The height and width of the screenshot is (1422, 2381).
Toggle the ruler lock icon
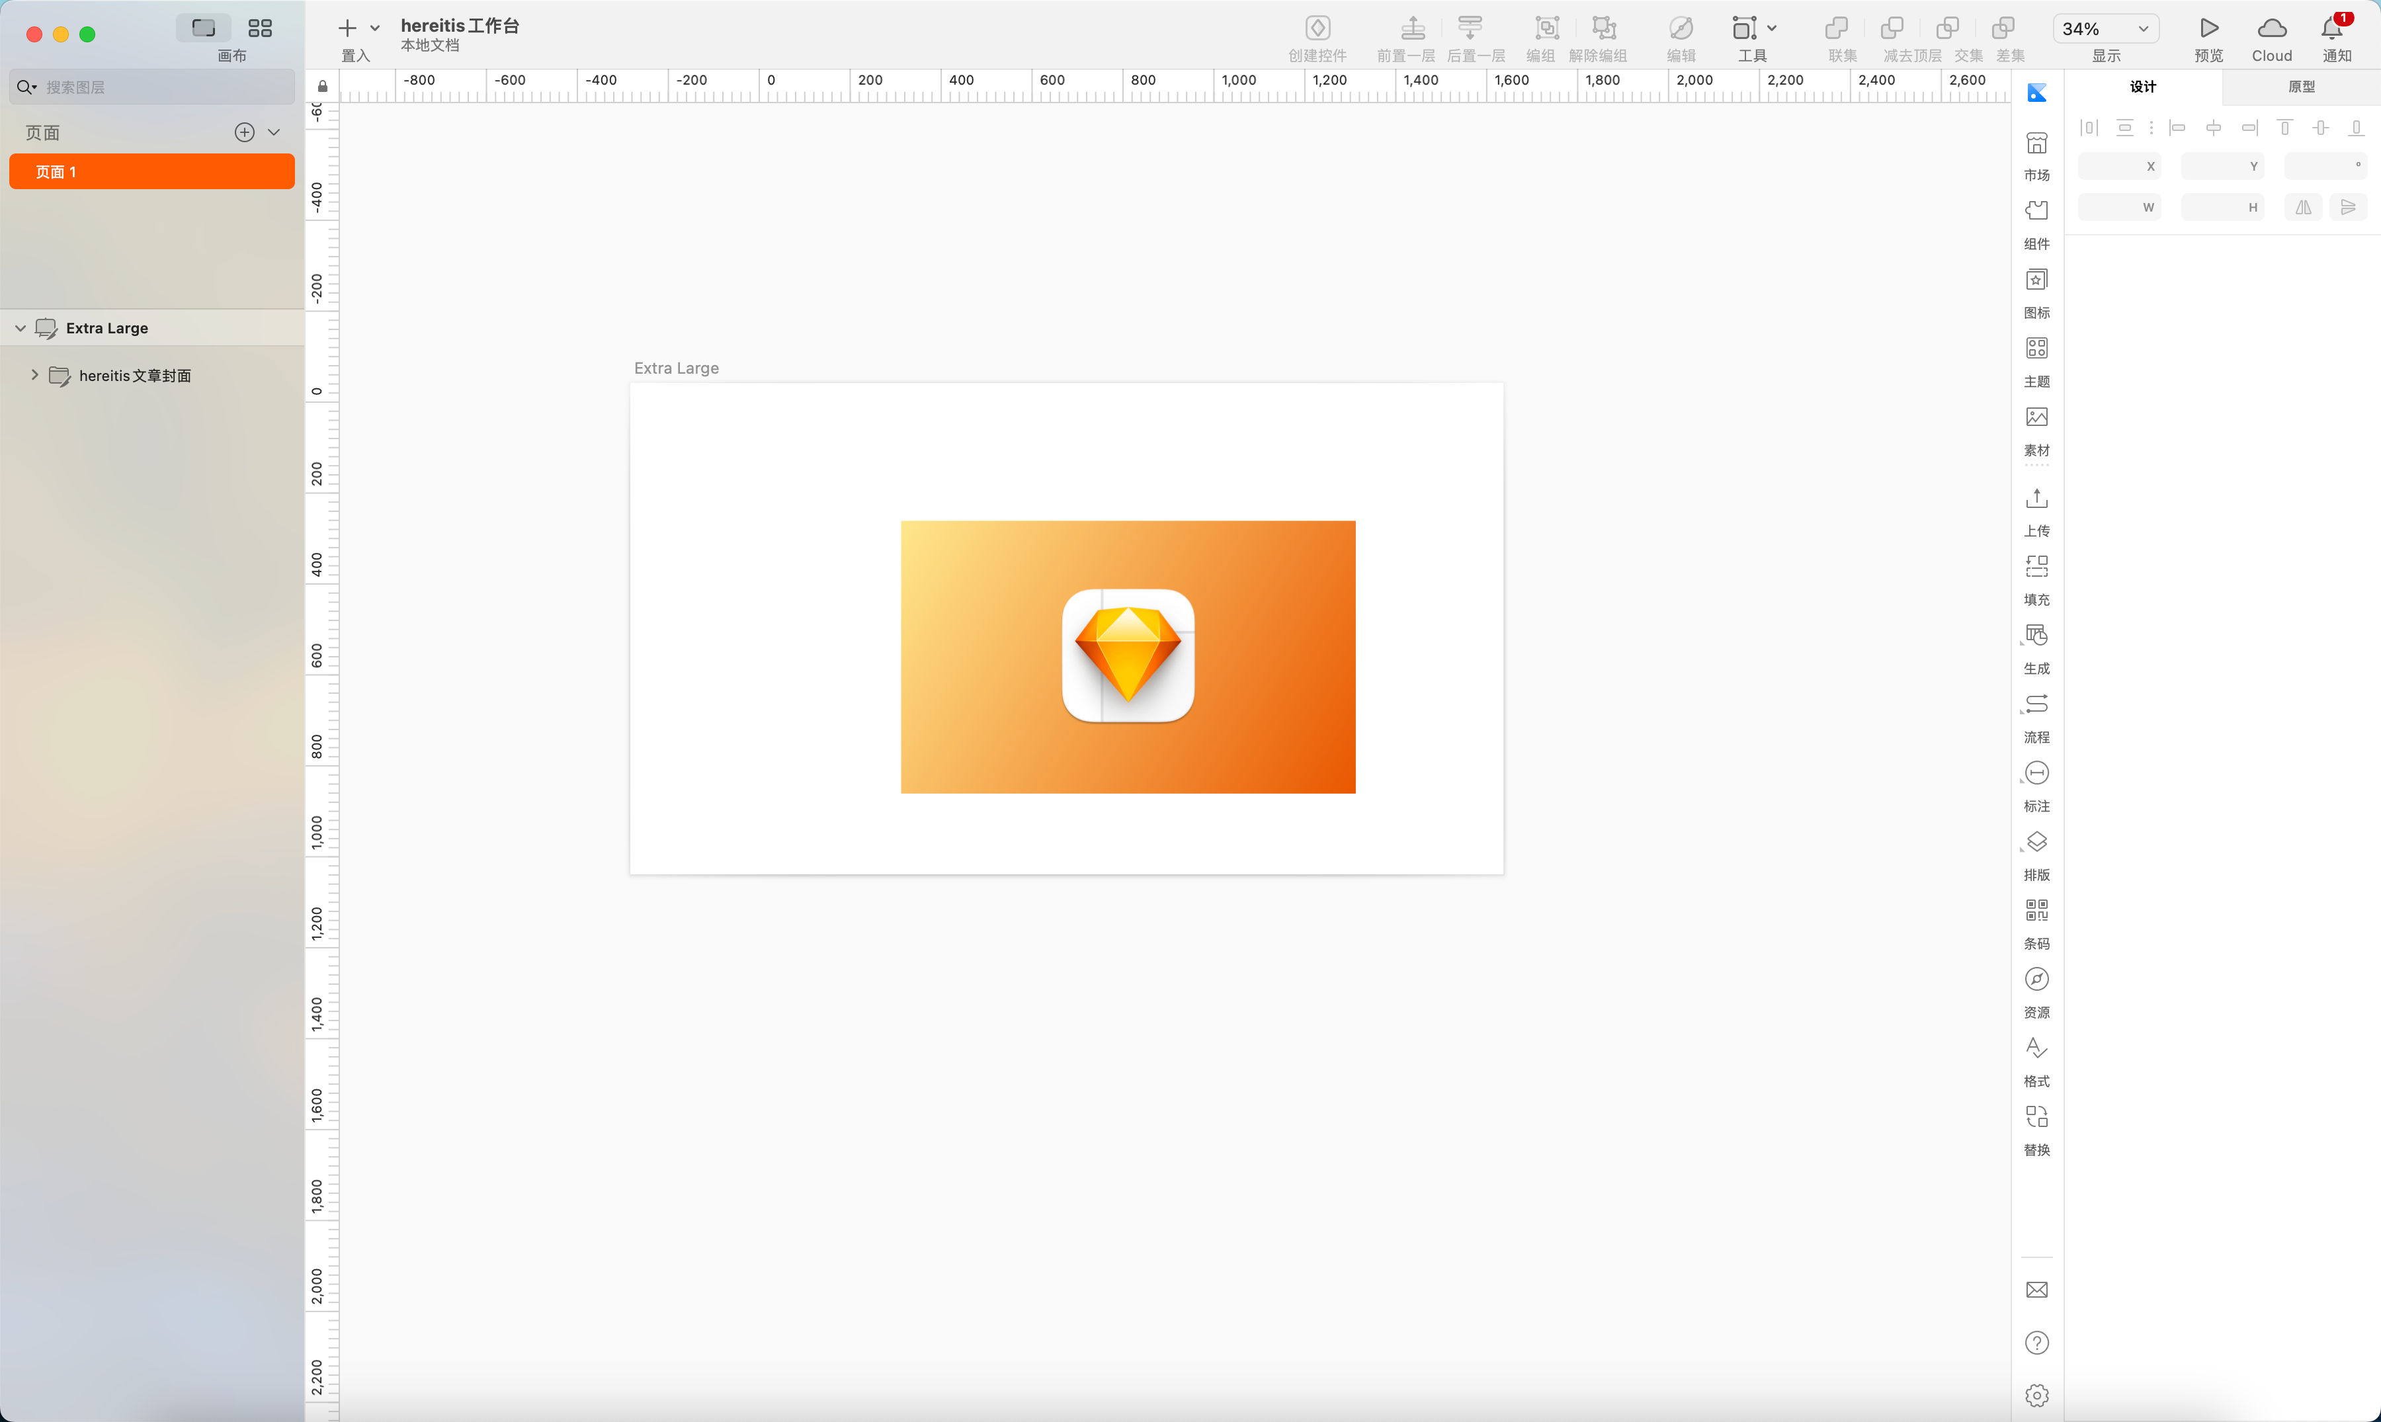(x=323, y=86)
